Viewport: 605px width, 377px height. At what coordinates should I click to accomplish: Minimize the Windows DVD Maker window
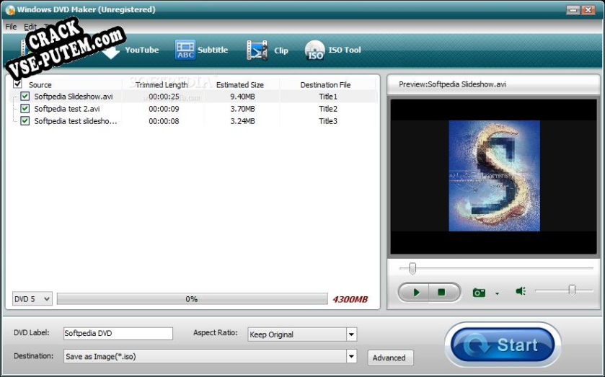[573, 9]
